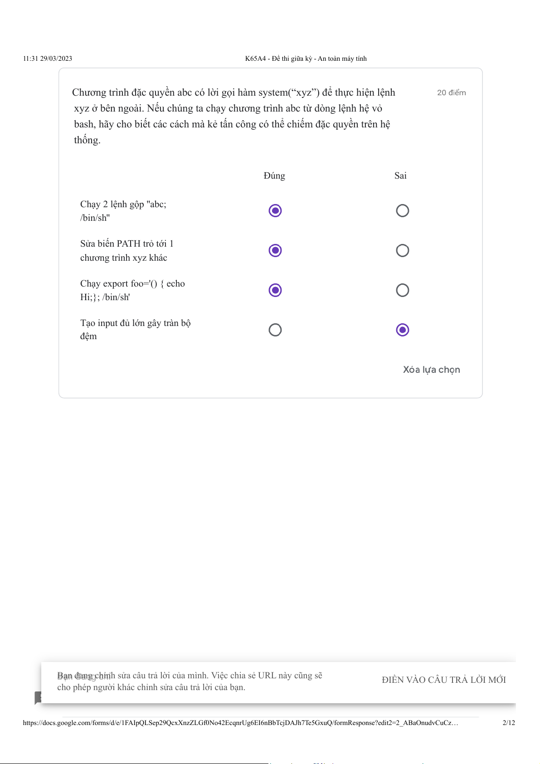
Task: Click Xóa lựa chọn to clear selections
Action: [431, 370]
